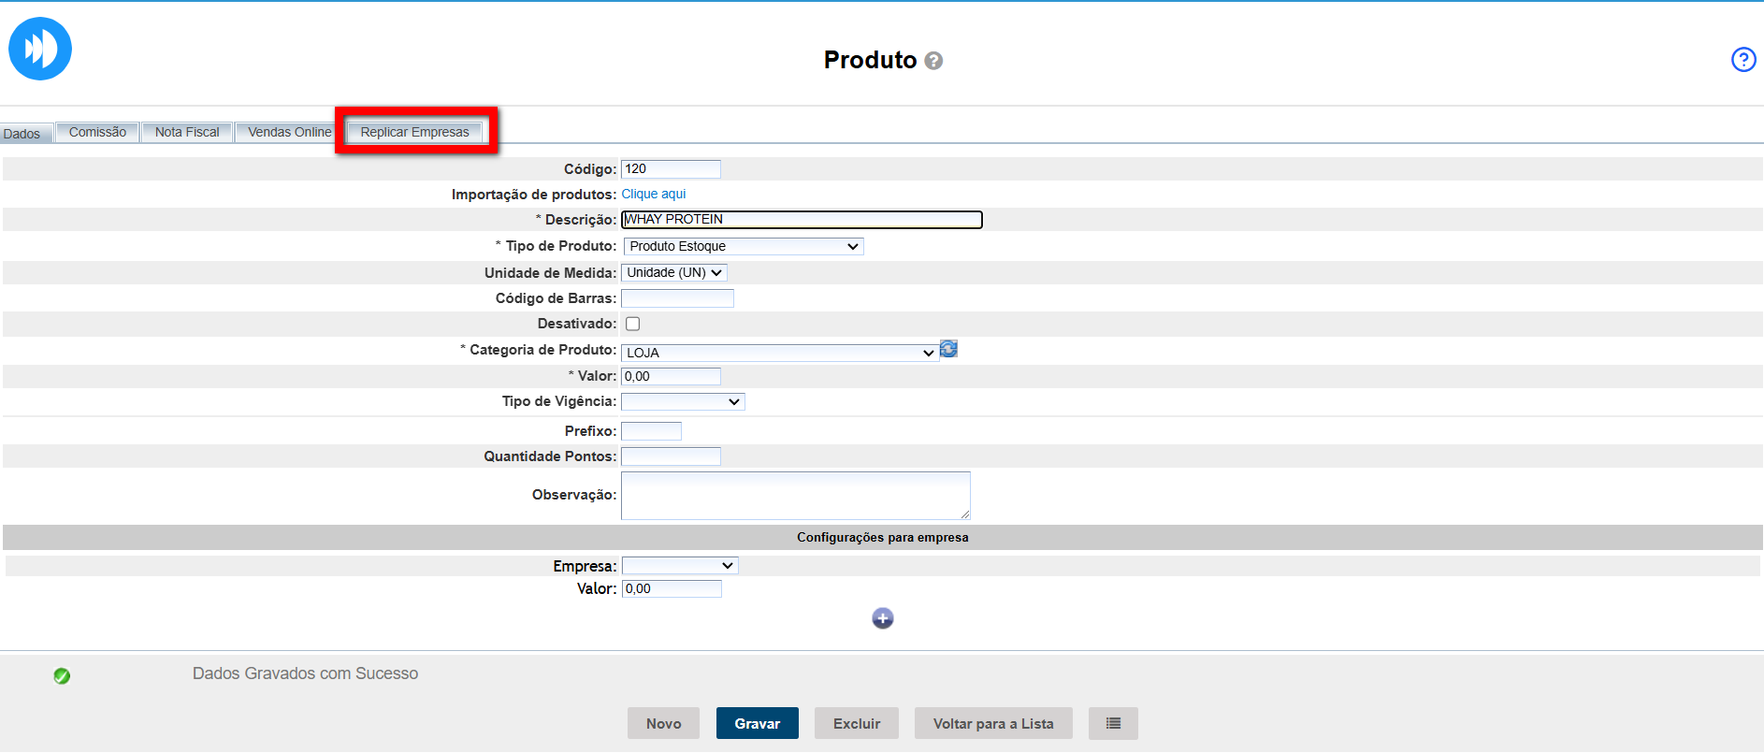The image size is (1764, 753).
Task: Click the Voltar para a Lista button
Action: coord(992,723)
